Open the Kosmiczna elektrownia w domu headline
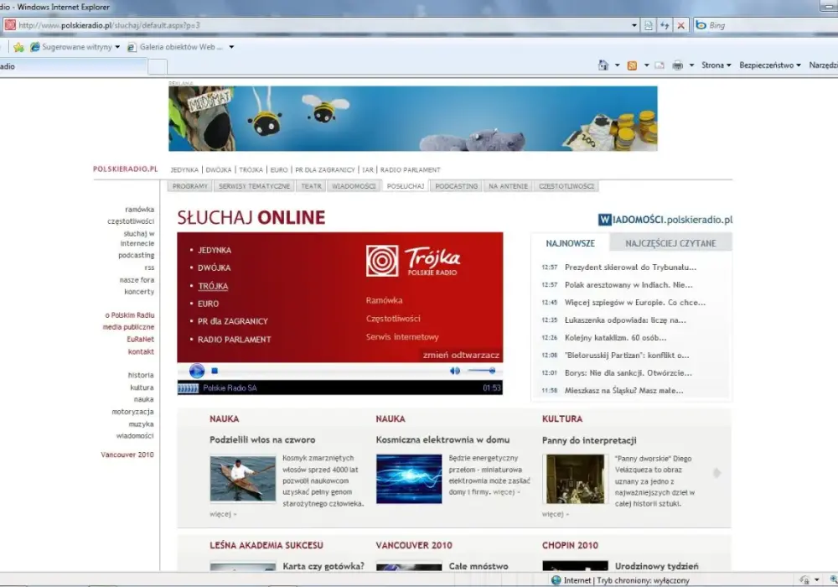 [x=442, y=440]
